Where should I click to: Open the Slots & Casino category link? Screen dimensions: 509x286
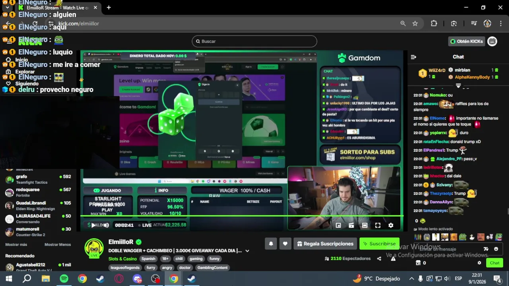[x=122, y=259]
